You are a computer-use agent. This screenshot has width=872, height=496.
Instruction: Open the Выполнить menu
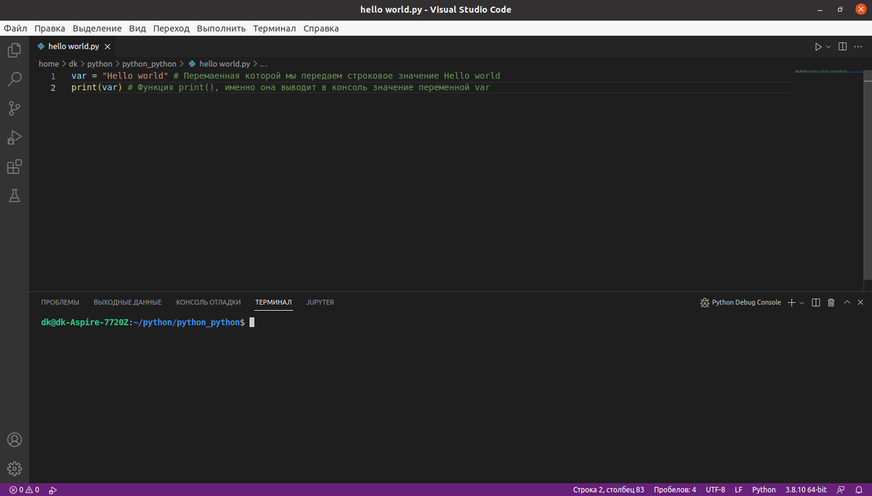pyautogui.click(x=222, y=28)
